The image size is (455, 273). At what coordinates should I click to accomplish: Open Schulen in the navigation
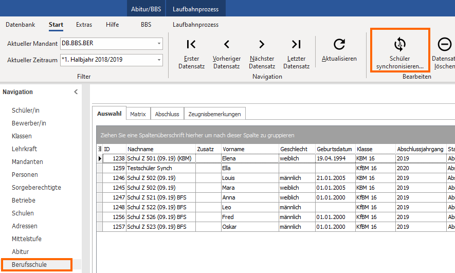coord(23,213)
